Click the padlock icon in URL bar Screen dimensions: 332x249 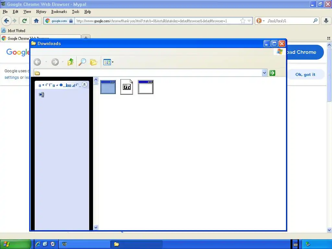coord(71,21)
